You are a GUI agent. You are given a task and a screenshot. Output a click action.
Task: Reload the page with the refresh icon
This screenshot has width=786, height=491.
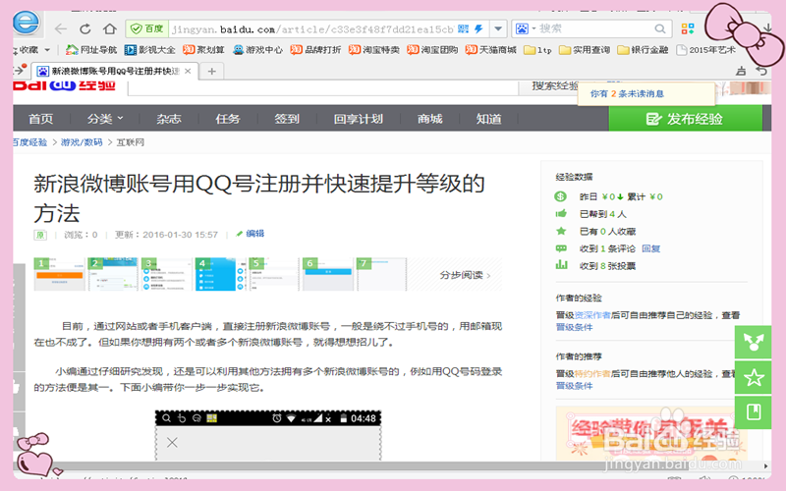85,29
